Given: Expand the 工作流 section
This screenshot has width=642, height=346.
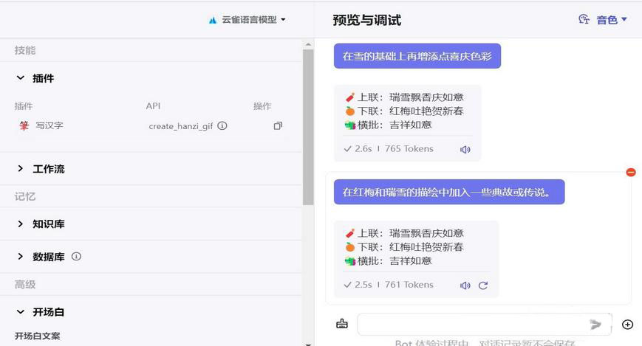Looking at the screenshot, I should click(21, 168).
